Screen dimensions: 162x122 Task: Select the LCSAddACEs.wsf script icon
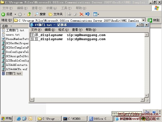tap(3, 69)
